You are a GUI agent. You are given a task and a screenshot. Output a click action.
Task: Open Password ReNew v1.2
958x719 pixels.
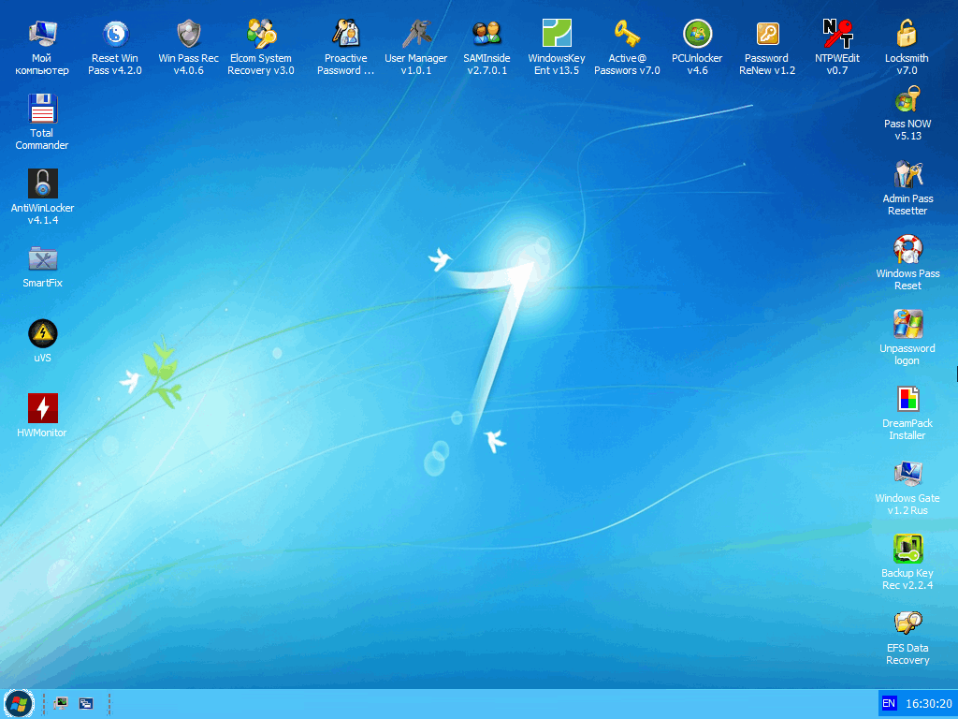pyautogui.click(x=767, y=35)
